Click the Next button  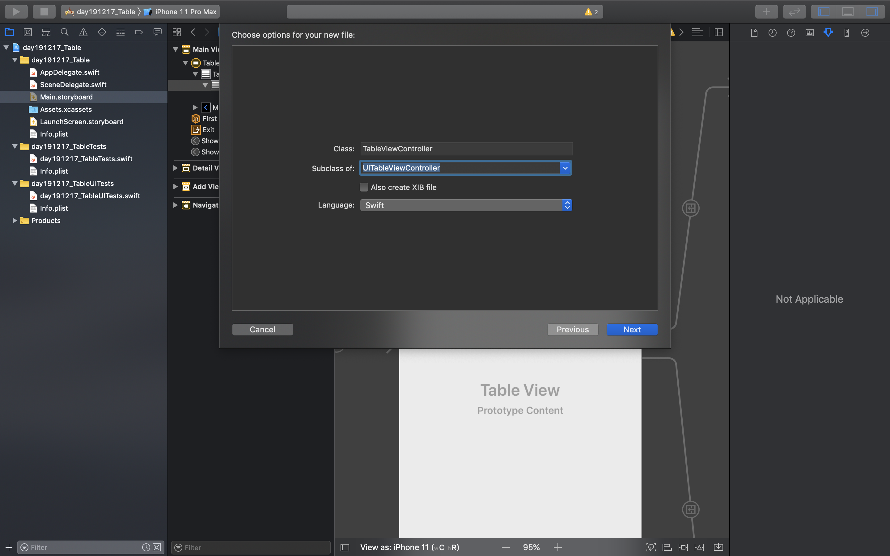(631, 330)
